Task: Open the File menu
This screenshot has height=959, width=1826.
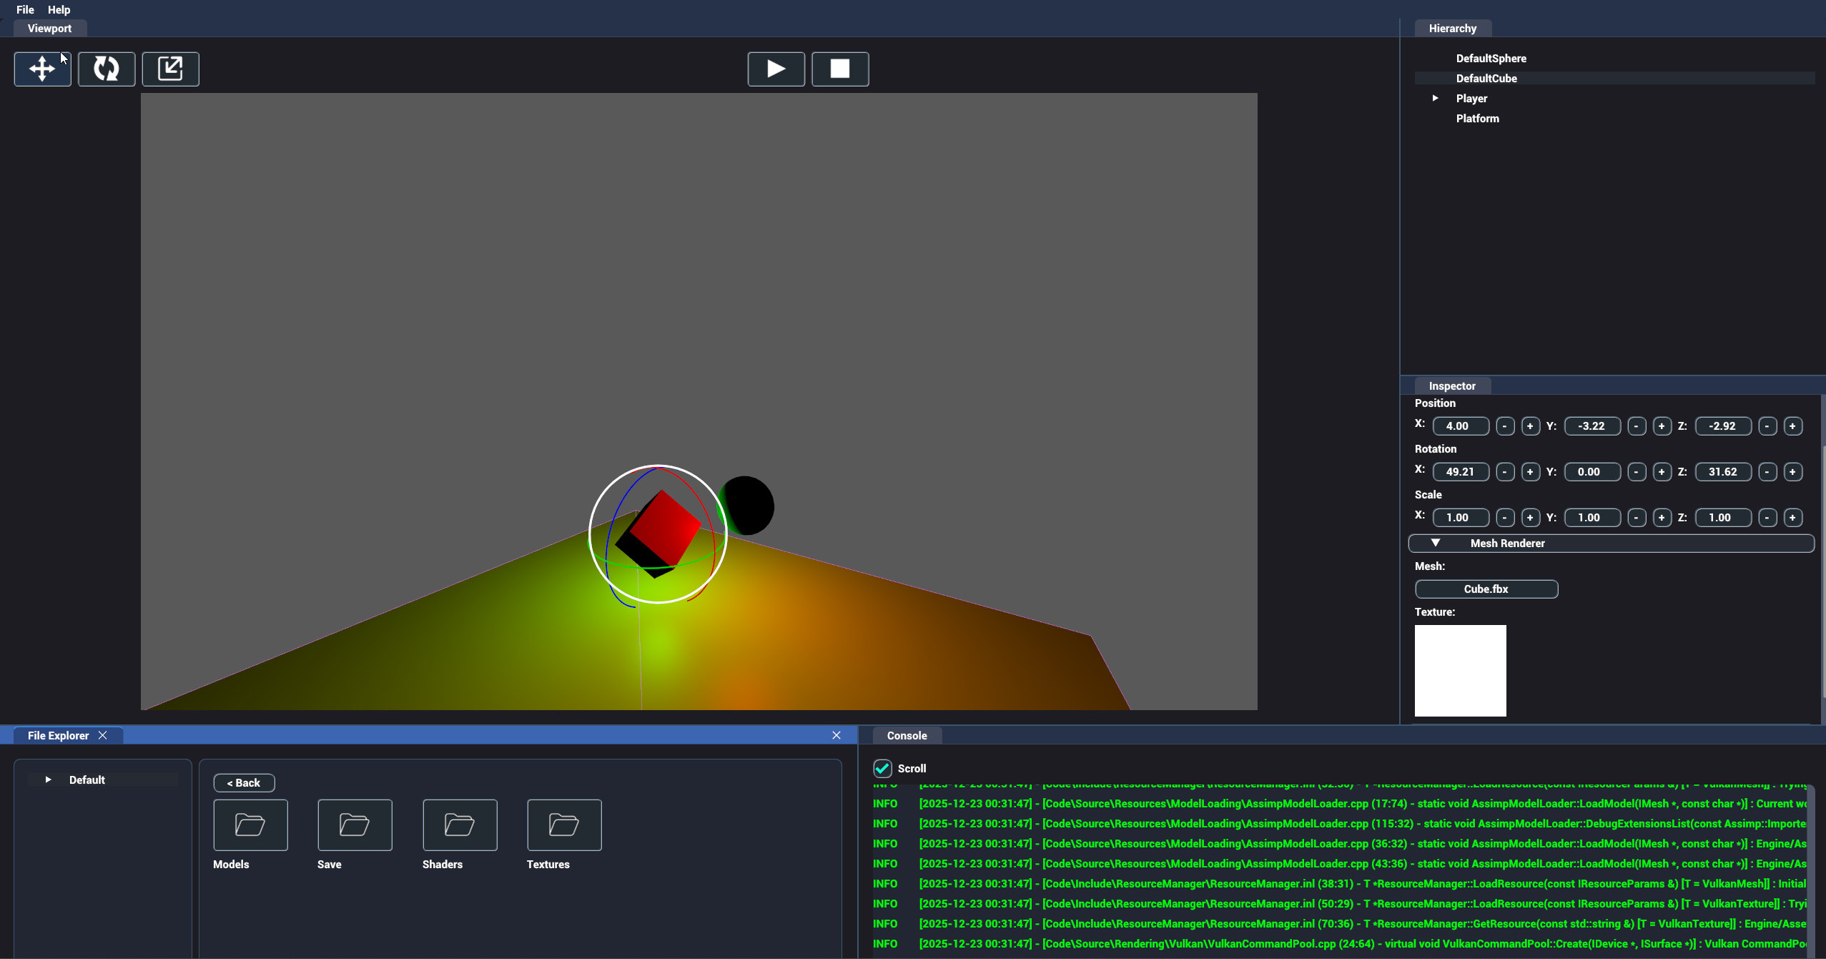Action: pyautogui.click(x=25, y=9)
